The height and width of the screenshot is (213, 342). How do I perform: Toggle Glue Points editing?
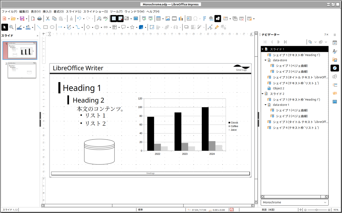pos(217,27)
